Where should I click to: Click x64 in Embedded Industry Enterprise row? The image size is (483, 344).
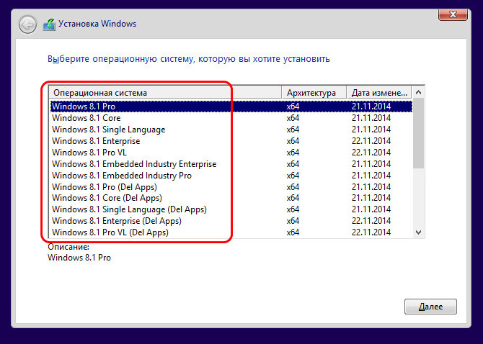click(293, 164)
